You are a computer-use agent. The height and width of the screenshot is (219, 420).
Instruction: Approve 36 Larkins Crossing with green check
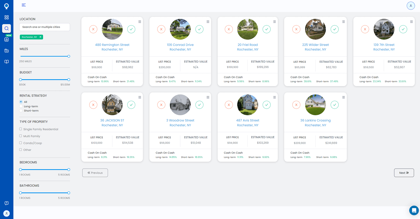coord(335,105)
